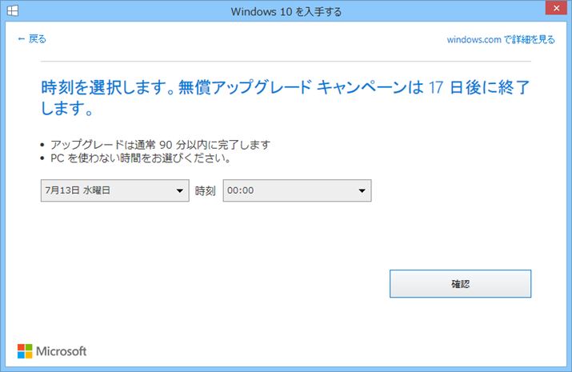The height and width of the screenshot is (372, 572).
Task: Open the windows.com で詳細を見る link
Action: click(x=501, y=39)
